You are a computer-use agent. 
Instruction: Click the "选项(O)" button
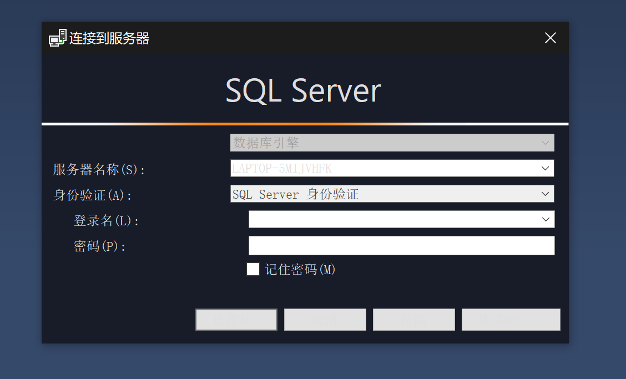pyautogui.click(x=511, y=319)
